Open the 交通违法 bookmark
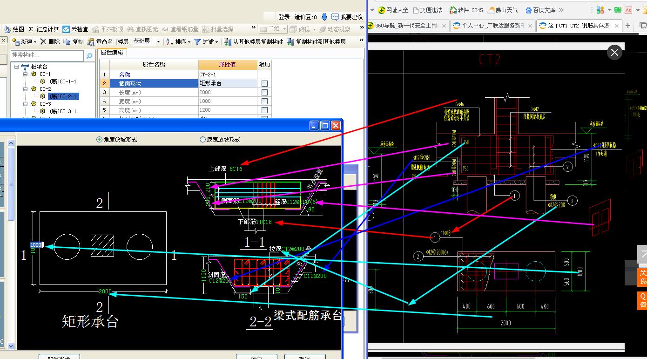This screenshot has height=359, width=647. click(x=427, y=10)
